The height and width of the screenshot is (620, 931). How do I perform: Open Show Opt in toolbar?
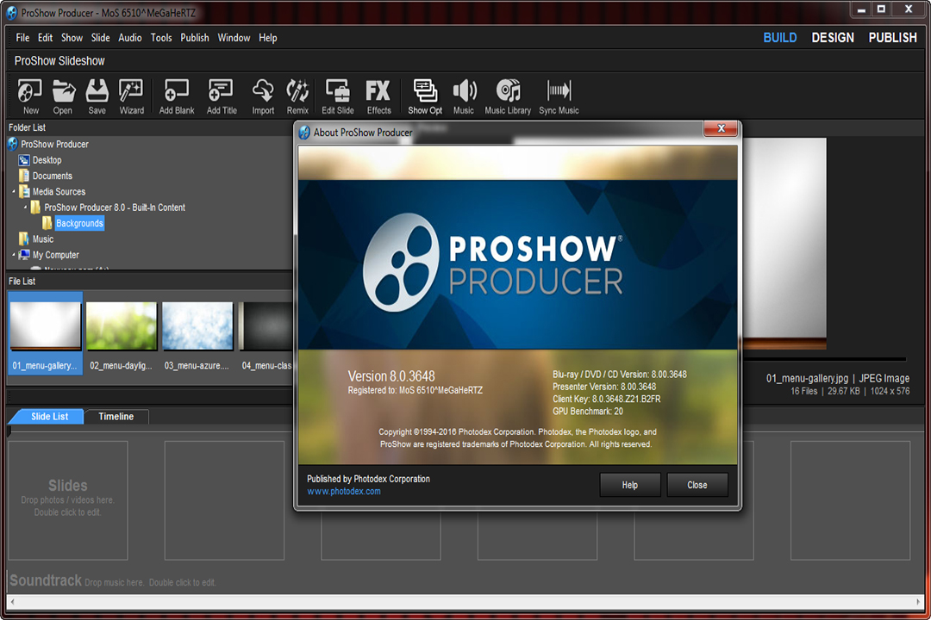point(425,96)
